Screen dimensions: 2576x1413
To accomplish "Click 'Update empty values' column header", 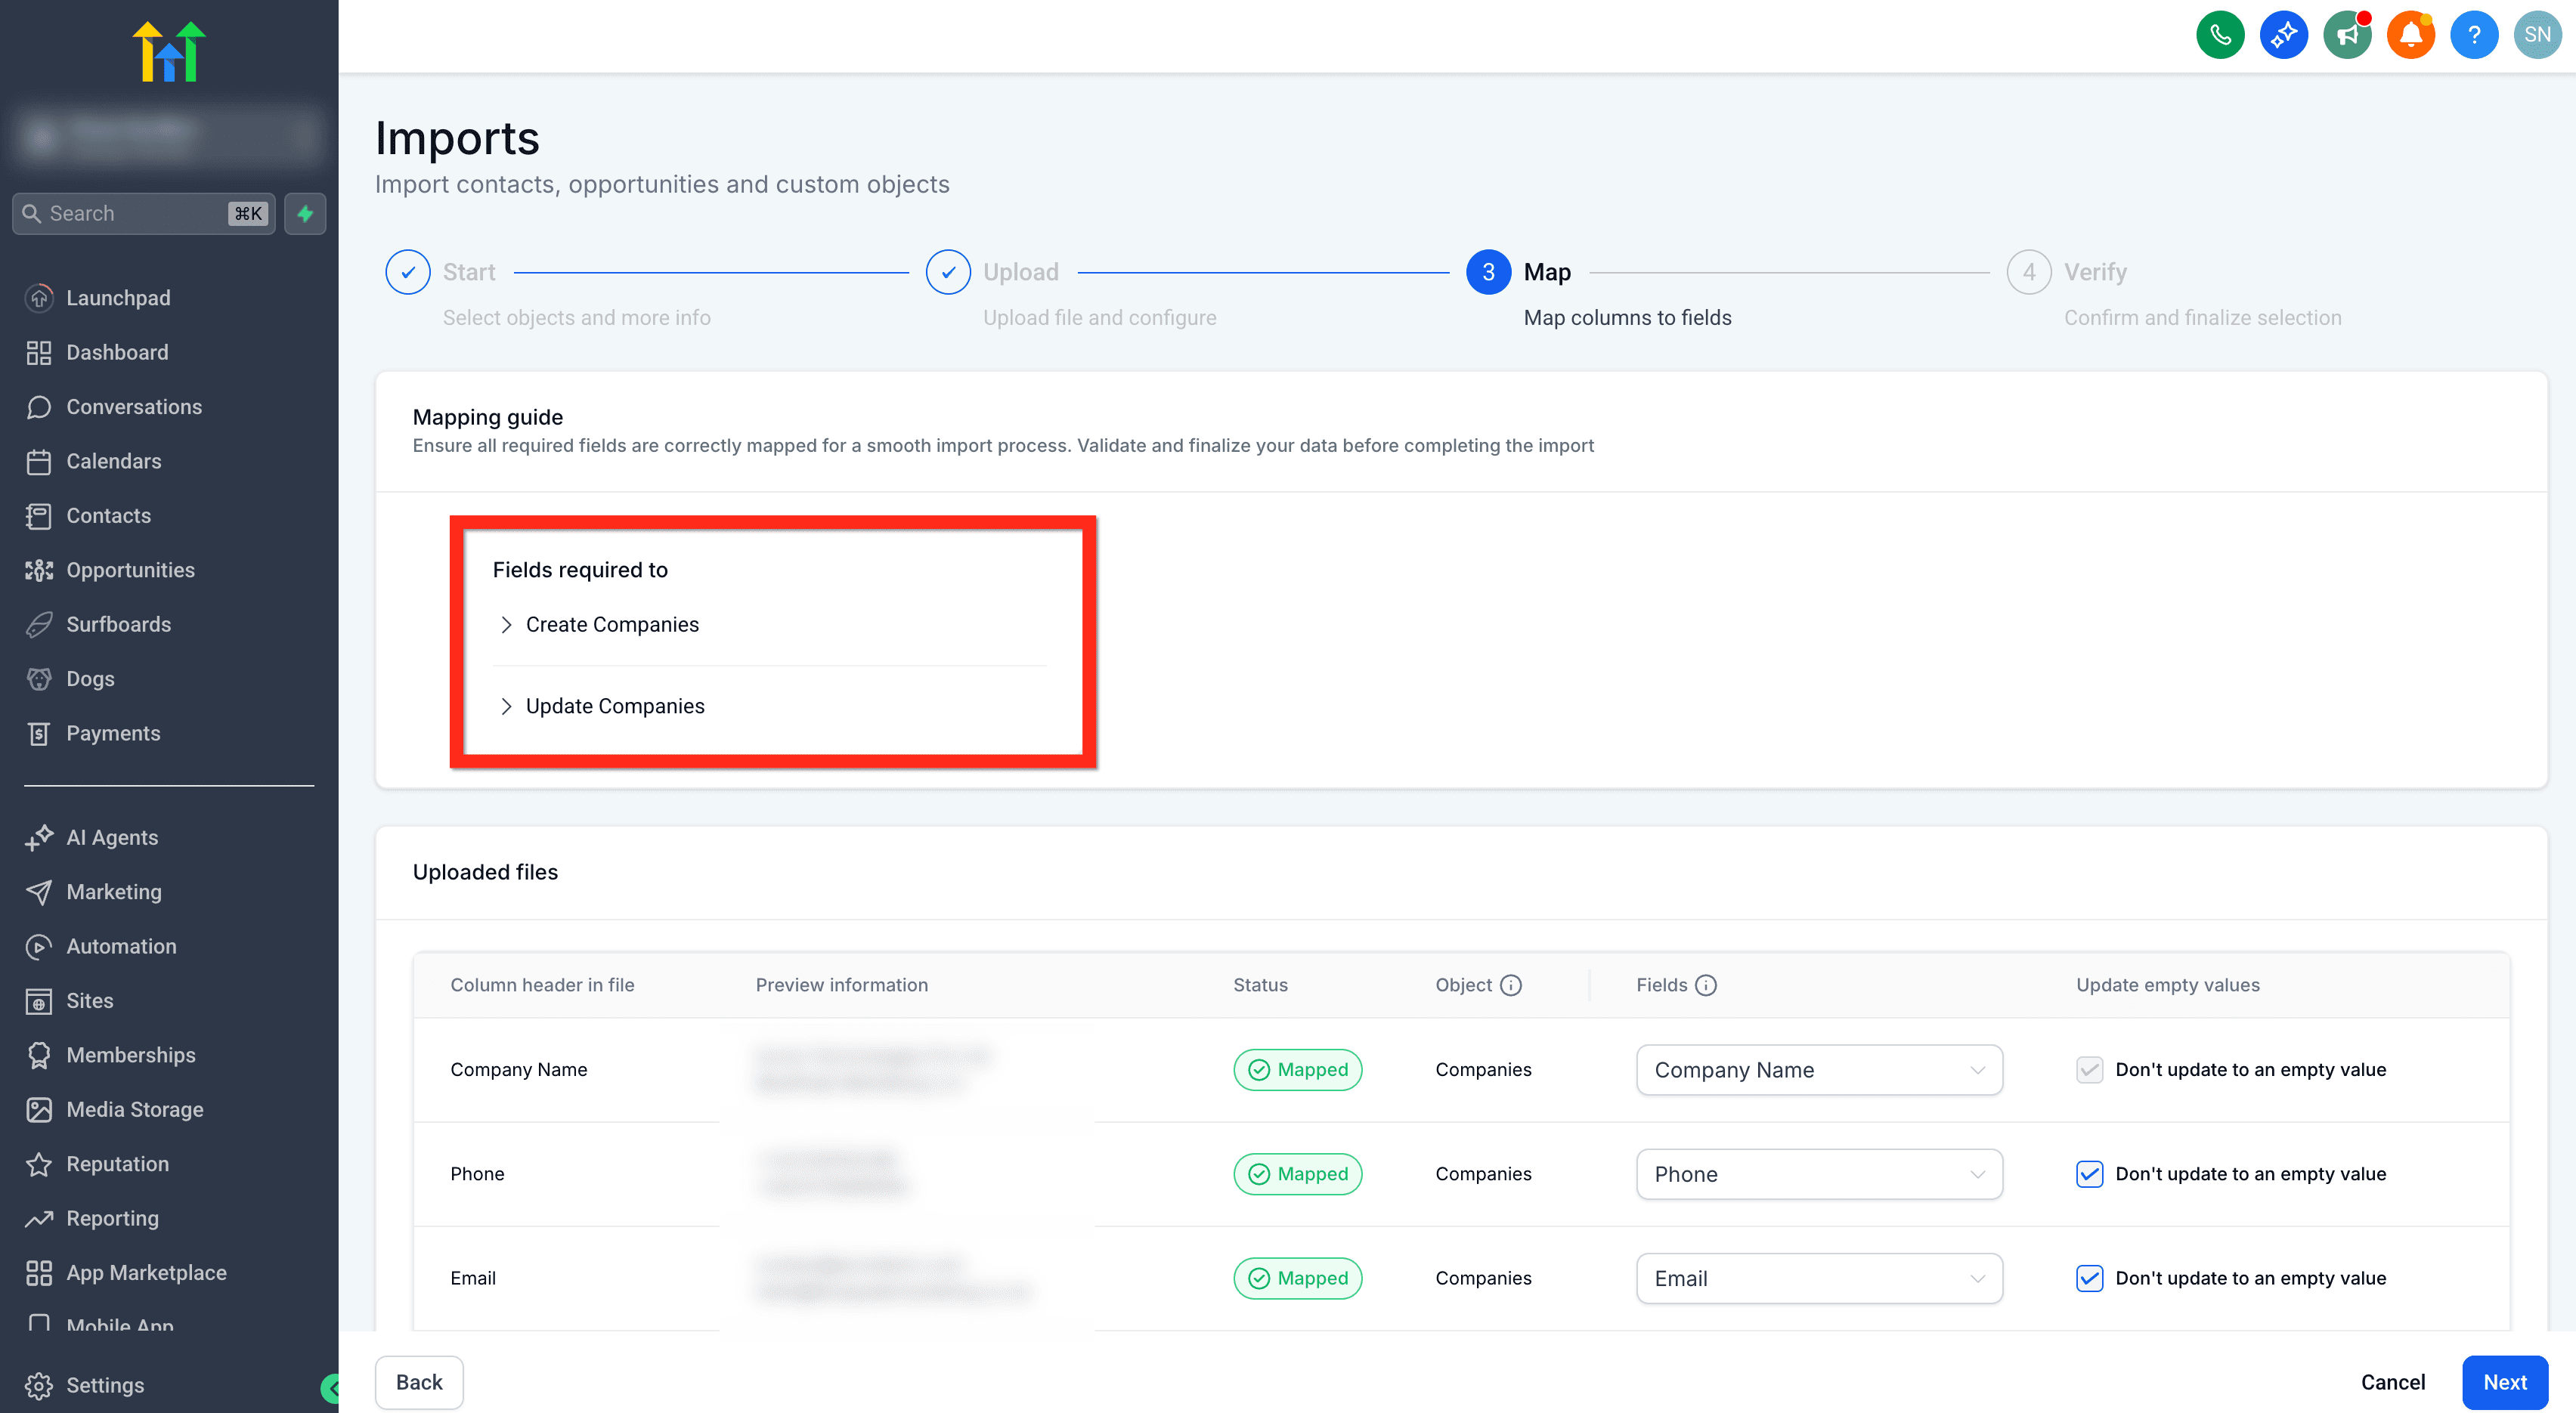I will (x=2167, y=985).
